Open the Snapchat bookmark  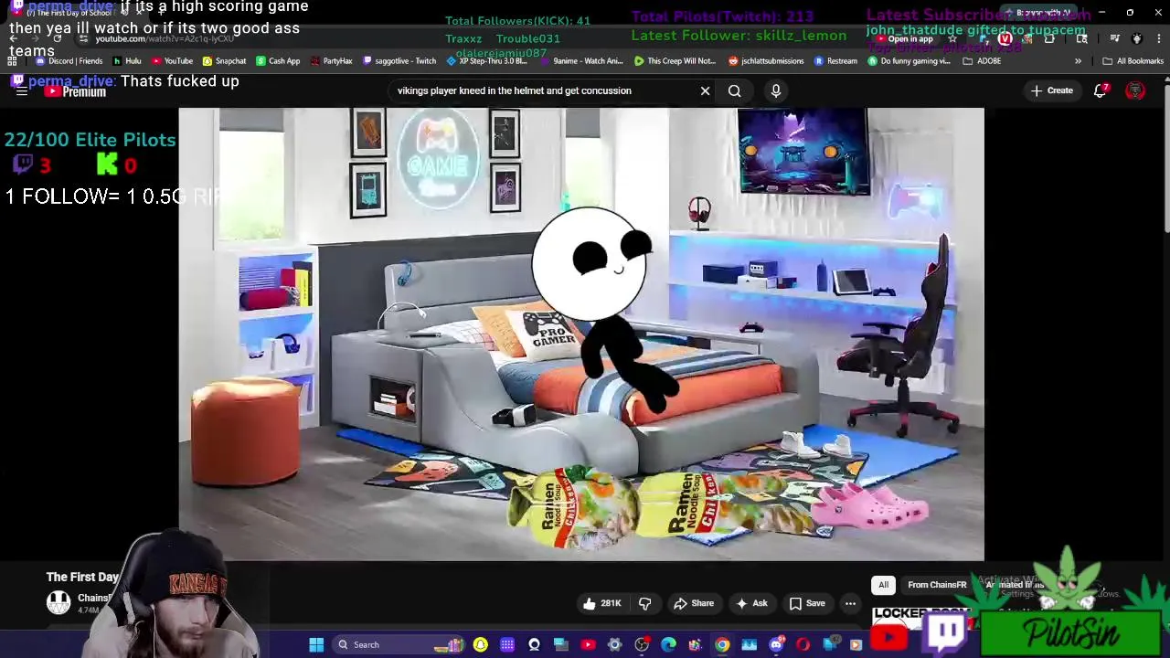224,61
